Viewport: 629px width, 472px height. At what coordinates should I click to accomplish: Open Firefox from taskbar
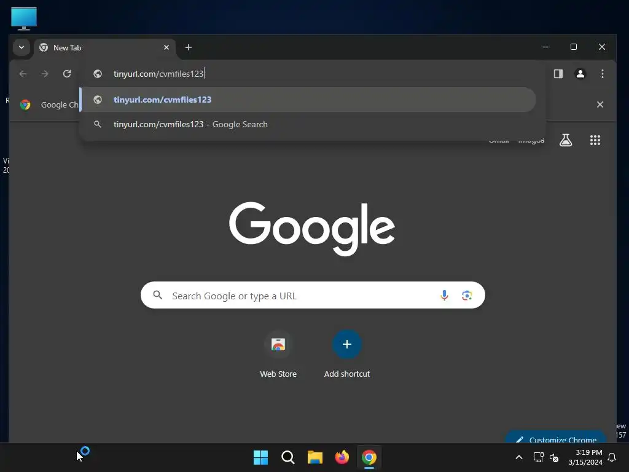coord(342,457)
